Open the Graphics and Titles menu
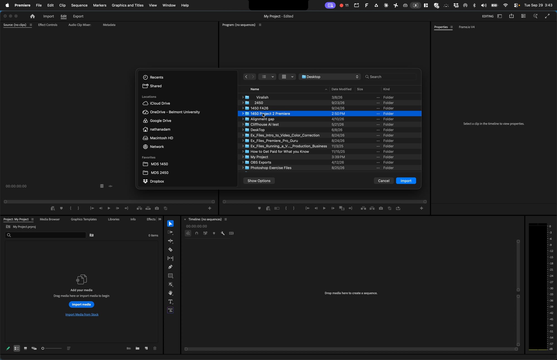The width and height of the screenshot is (557, 360). (x=128, y=5)
